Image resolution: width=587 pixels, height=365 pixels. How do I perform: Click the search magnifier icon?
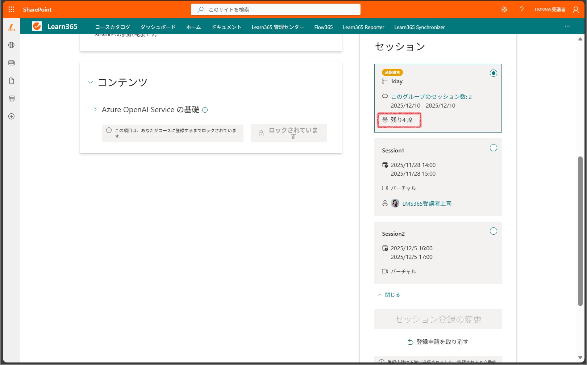pyautogui.click(x=200, y=10)
